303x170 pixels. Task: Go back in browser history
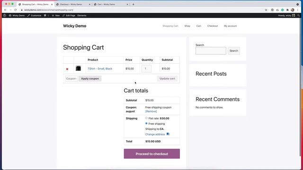tap(5, 10)
